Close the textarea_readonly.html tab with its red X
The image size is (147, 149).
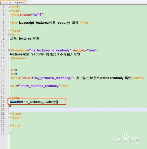[24, 3]
